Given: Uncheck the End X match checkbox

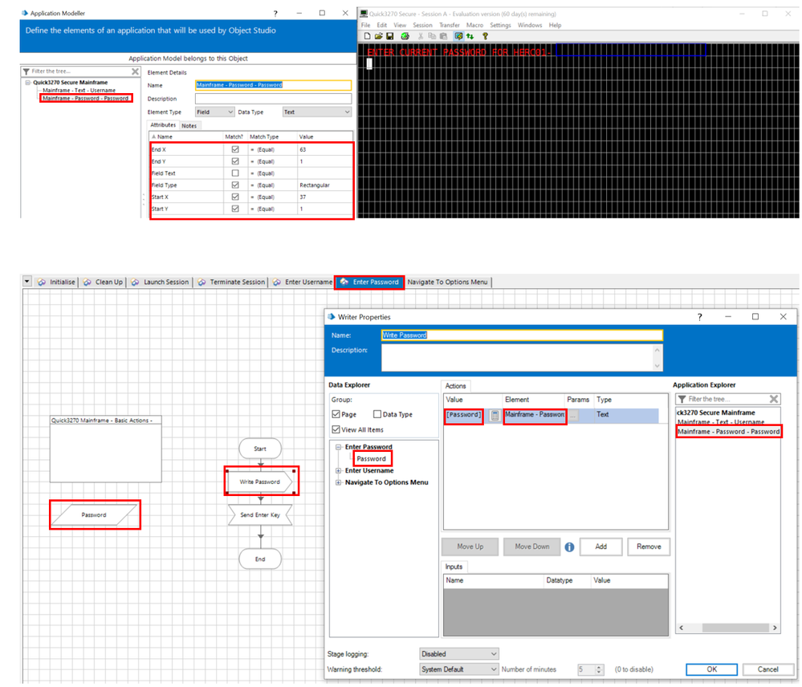Looking at the screenshot, I should [x=235, y=149].
